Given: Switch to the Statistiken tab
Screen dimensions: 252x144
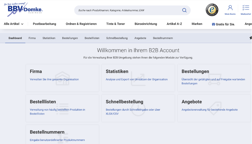Looking at the screenshot, I should [x=49, y=38].
